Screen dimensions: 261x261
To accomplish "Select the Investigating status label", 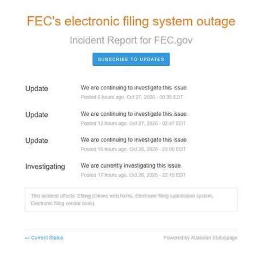I will pos(45,166).
